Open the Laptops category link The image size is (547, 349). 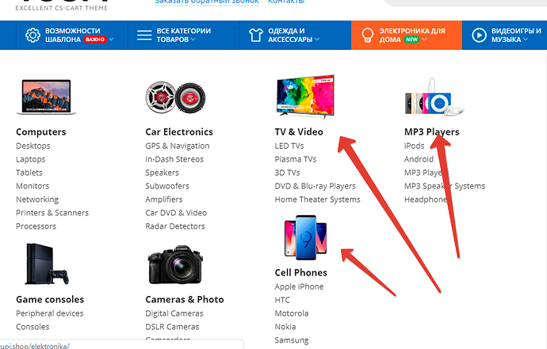click(x=31, y=160)
